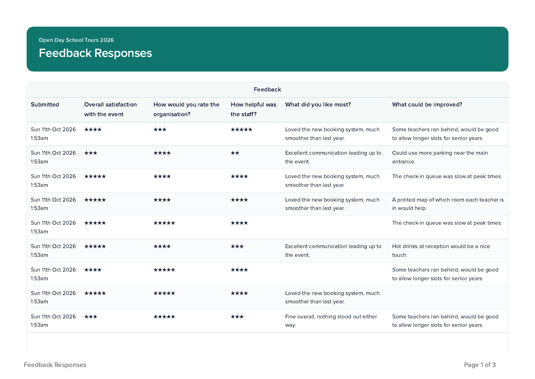The height and width of the screenshot is (379, 535).
Task: Click organisation stars in the printed map row
Action: click(162, 200)
